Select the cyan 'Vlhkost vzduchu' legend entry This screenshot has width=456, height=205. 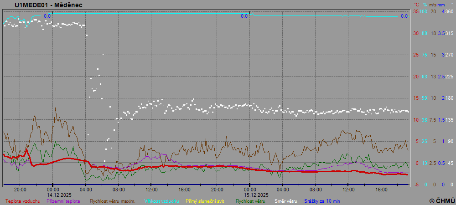(161, 201)
